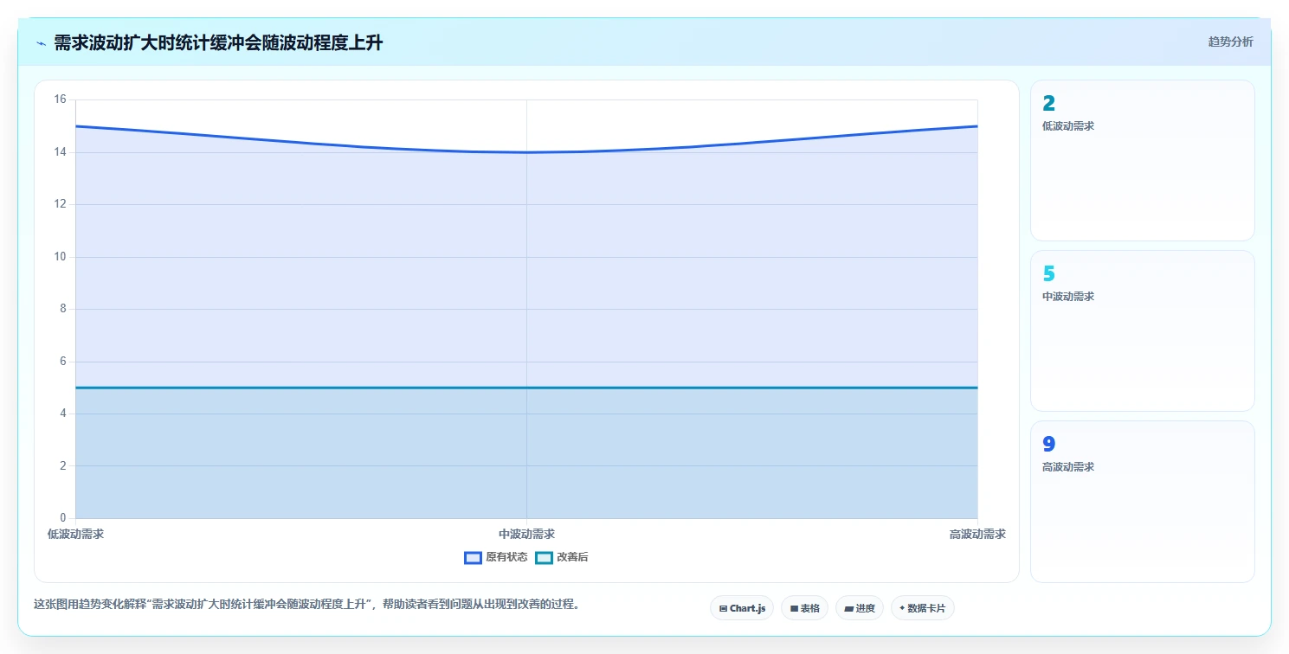
Task: Click the 原有状态 legend label
Action: tap(506, 558)
